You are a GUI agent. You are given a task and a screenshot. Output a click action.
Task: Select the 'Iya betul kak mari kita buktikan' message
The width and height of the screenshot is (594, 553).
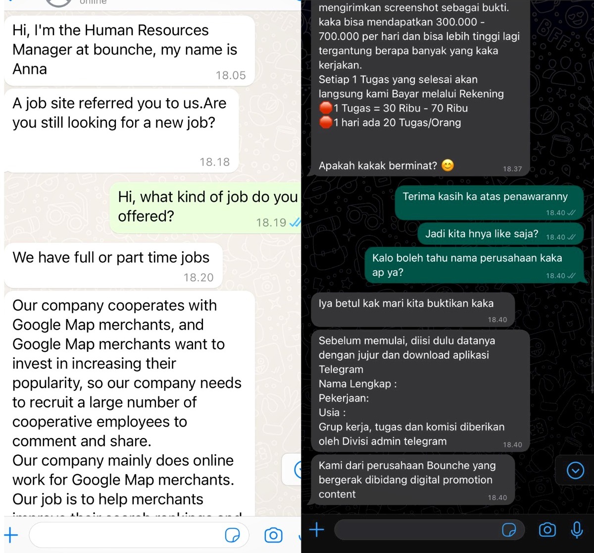[413, 310]
